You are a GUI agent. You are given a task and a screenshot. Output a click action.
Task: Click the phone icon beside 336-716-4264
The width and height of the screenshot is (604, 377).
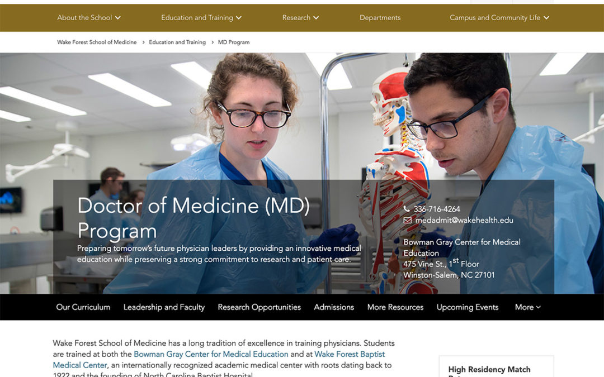click(x=407, y=209)
